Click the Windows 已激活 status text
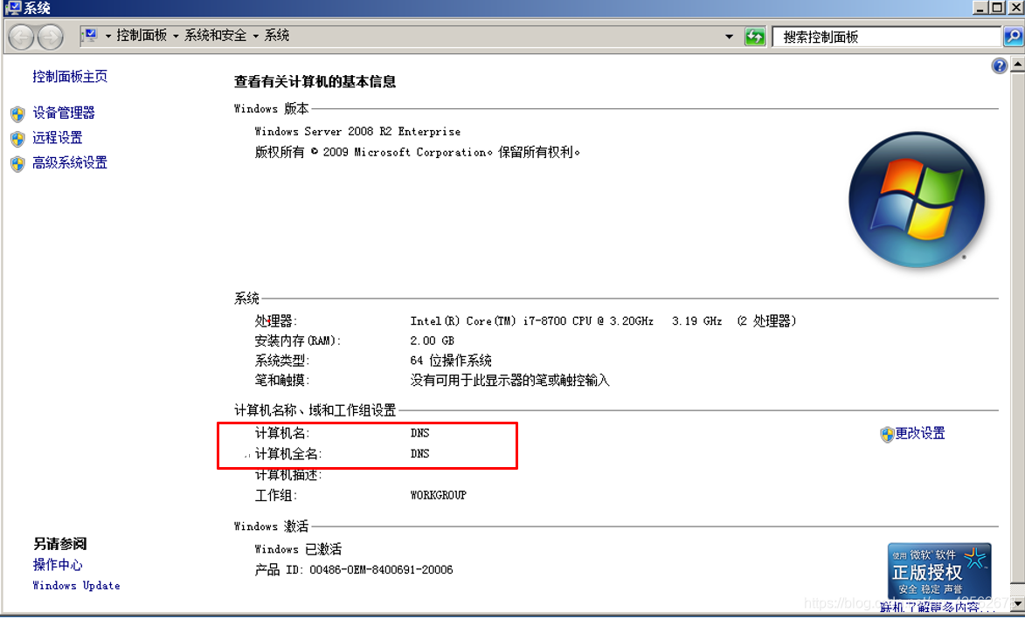 [298, 549]
